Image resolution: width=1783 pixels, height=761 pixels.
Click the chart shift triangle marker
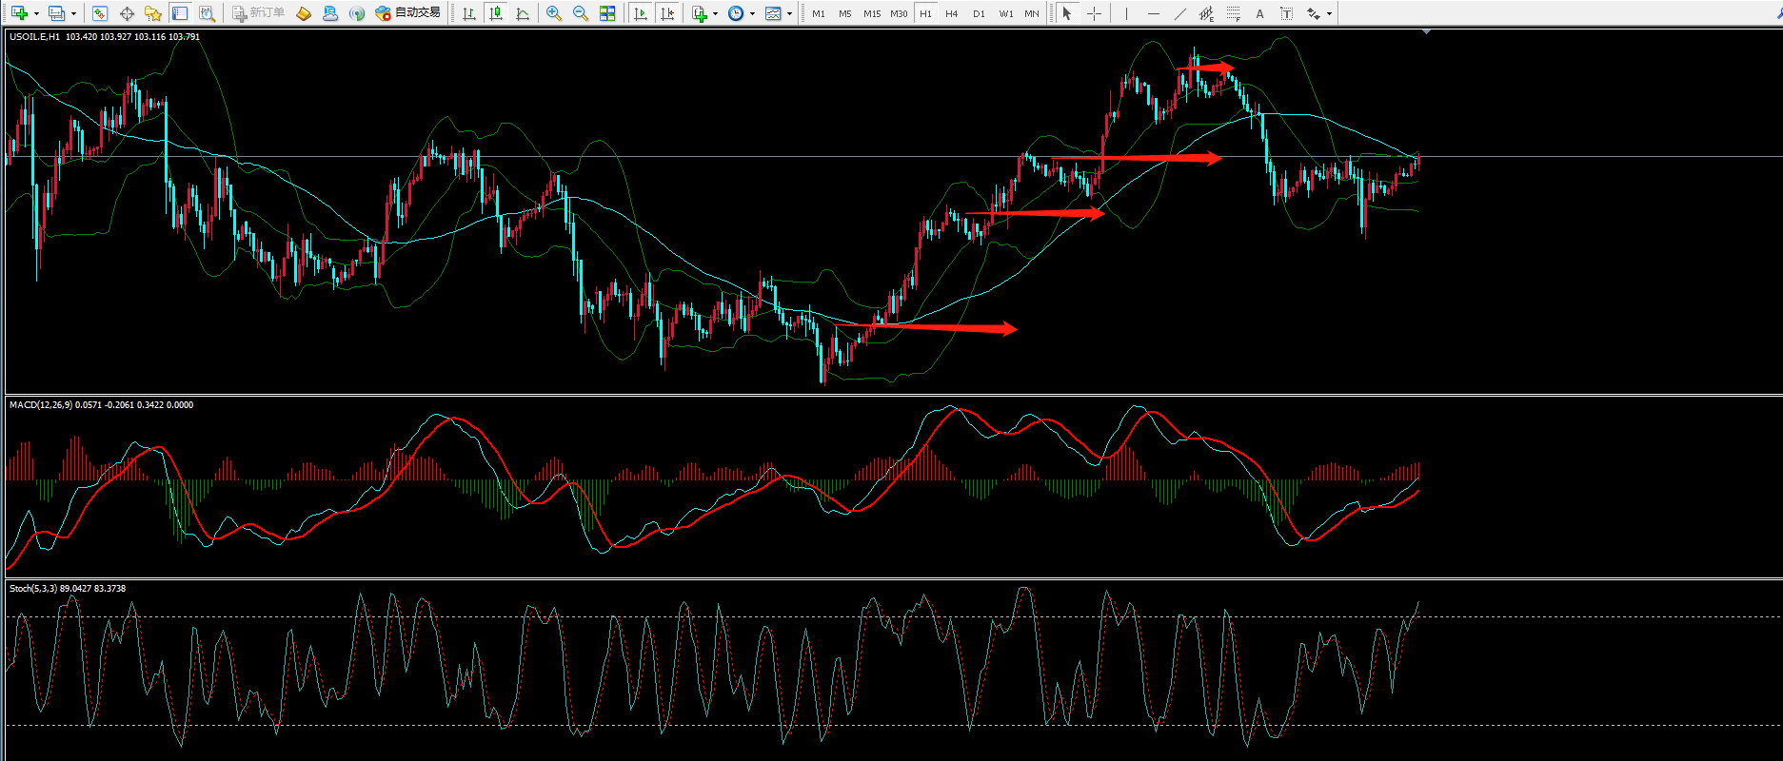click(1426, 33)
